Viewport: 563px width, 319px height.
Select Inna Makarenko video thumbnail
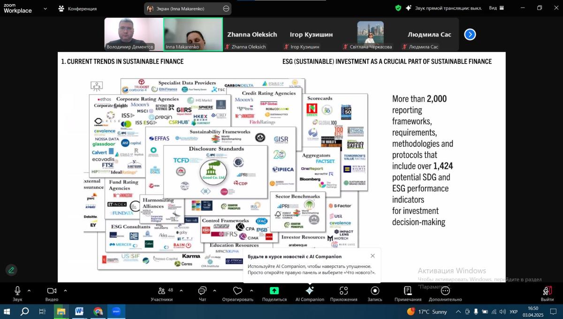(193, 34)
